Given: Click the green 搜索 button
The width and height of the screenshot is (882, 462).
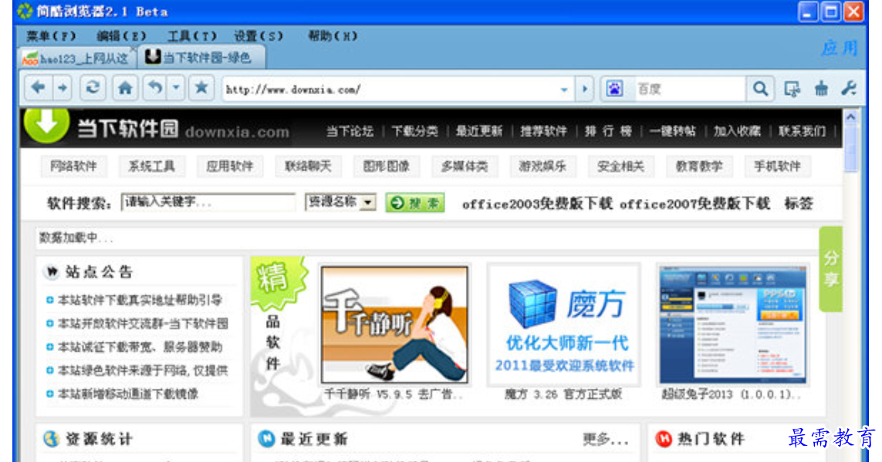Looking at the screenshot, I should coord(415,203).
